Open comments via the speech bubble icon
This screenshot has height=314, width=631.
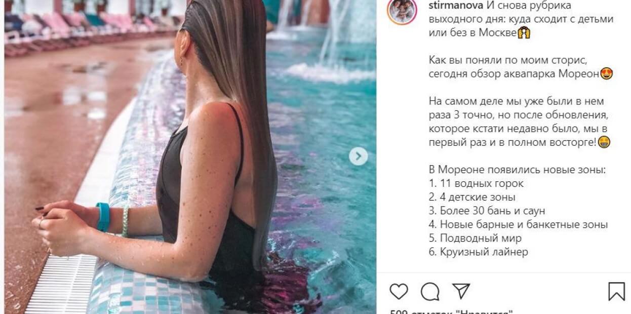[x=430, y=292]
